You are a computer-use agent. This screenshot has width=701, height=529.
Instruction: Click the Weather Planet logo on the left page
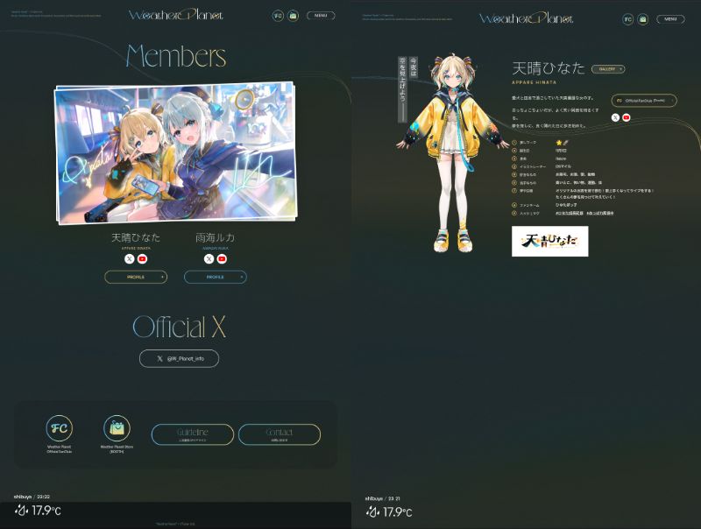pos(176,16)
